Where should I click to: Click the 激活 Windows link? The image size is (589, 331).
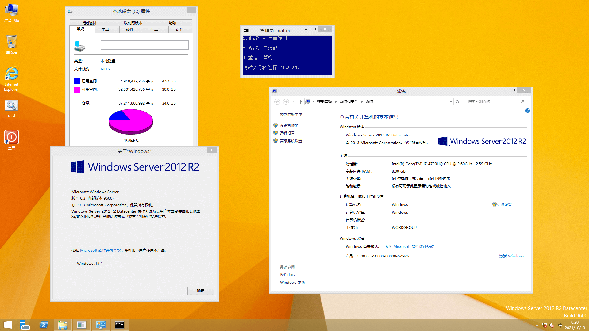coord(511,256)
